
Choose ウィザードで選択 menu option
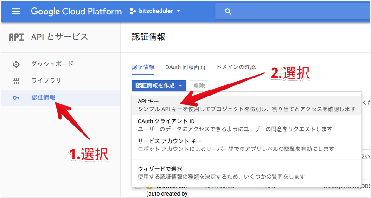(247, 173)
